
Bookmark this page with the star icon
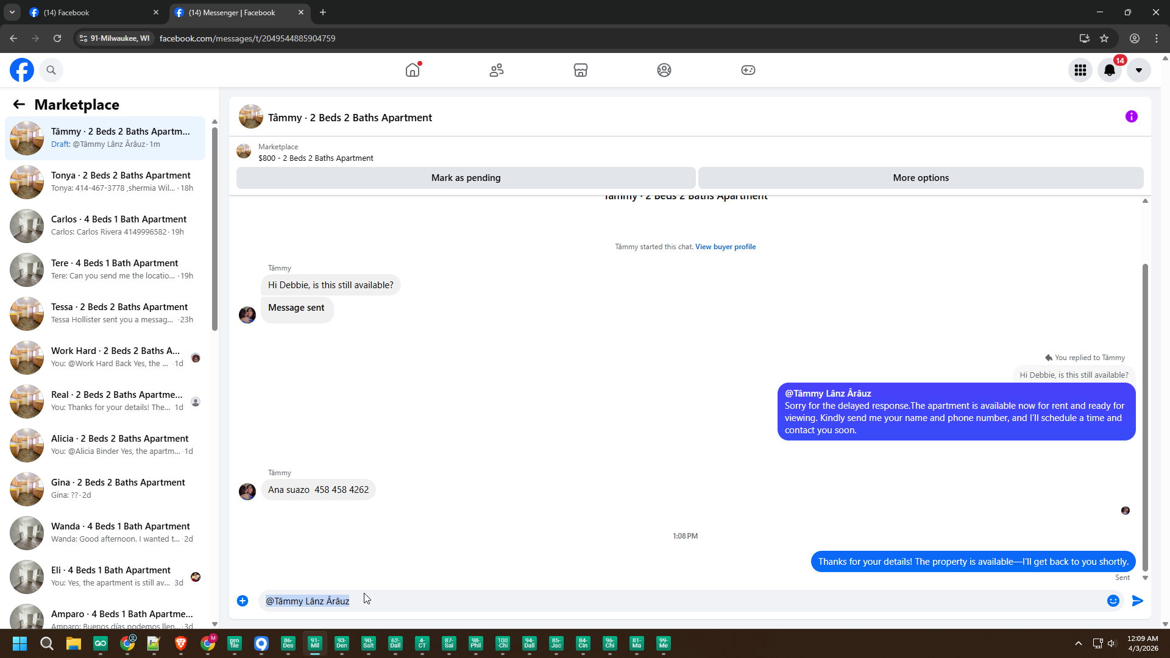click(x=1104, y=38)
